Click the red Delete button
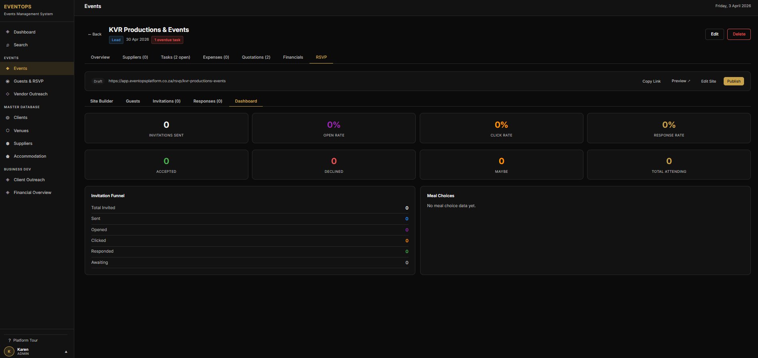 [x=739, y=34]
